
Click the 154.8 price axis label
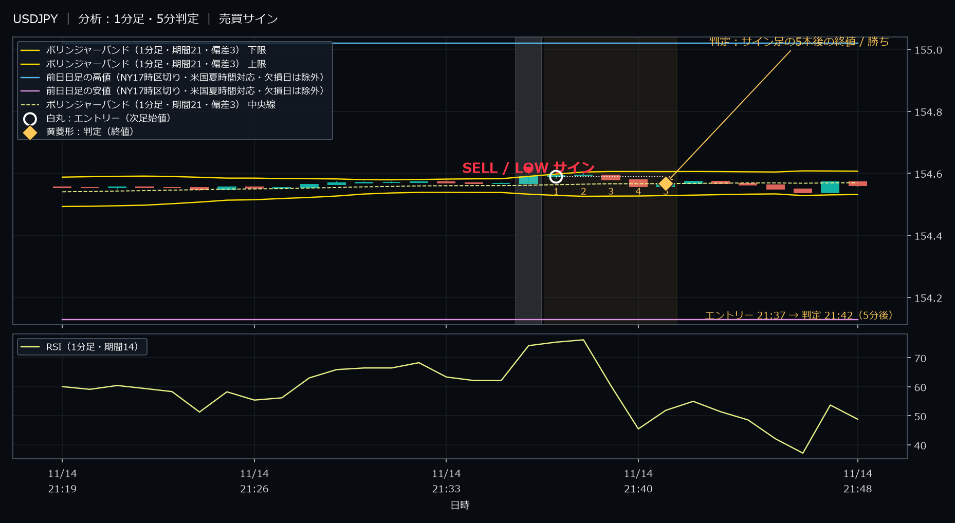928,112
